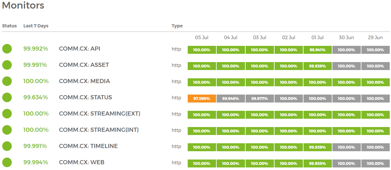Click the http type label for STATUS
Image resolution: width=391 pixels, height=170 pixels.
[177, 98]
